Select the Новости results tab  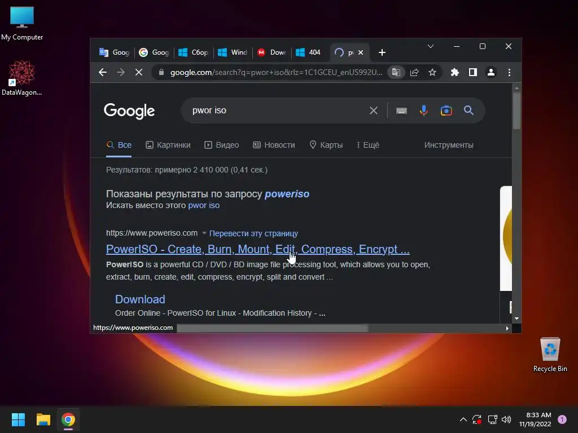pyautogui.click(x=274, y=145)
